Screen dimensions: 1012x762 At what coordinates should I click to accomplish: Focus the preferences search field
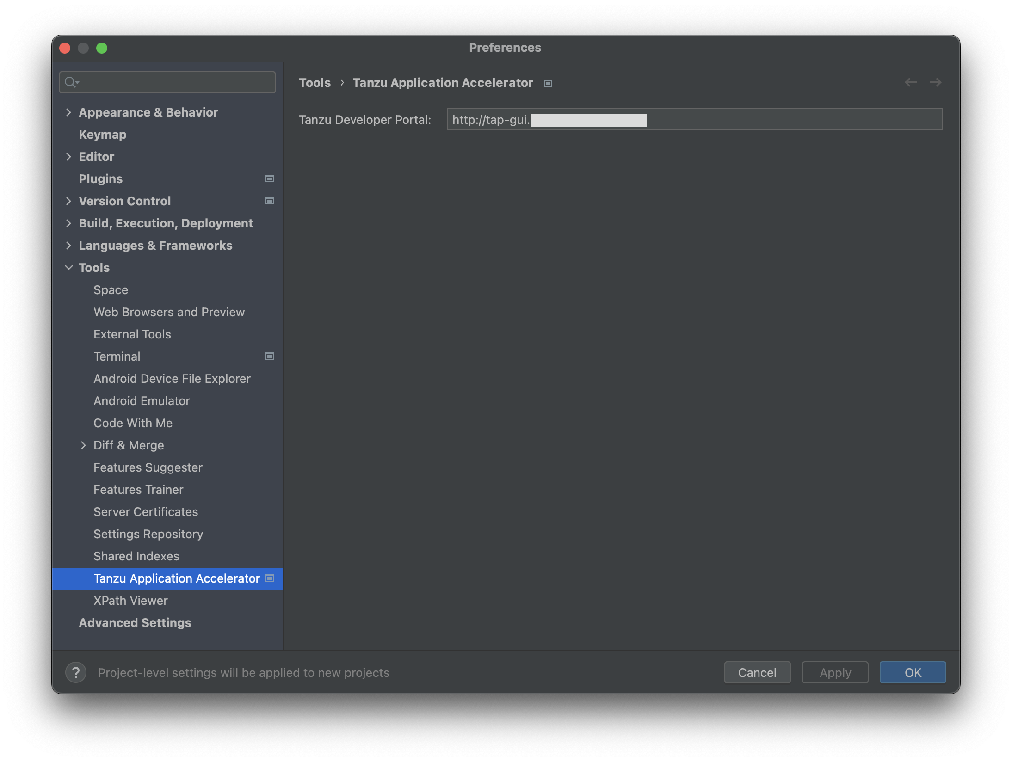tap(167, 82)
